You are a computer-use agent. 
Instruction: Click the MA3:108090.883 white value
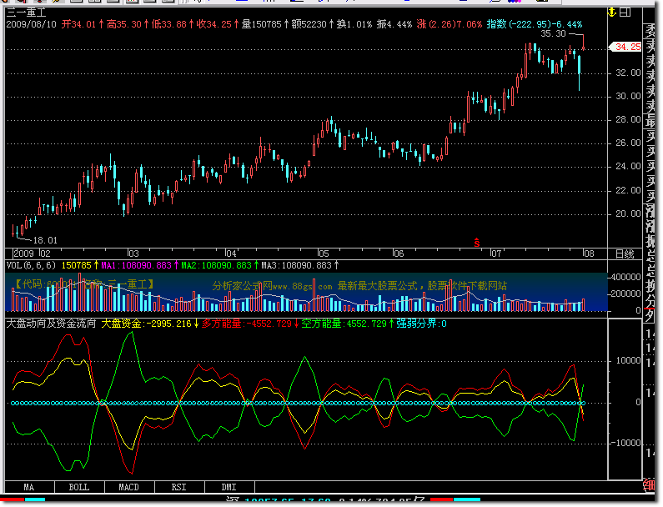[296, 265]
